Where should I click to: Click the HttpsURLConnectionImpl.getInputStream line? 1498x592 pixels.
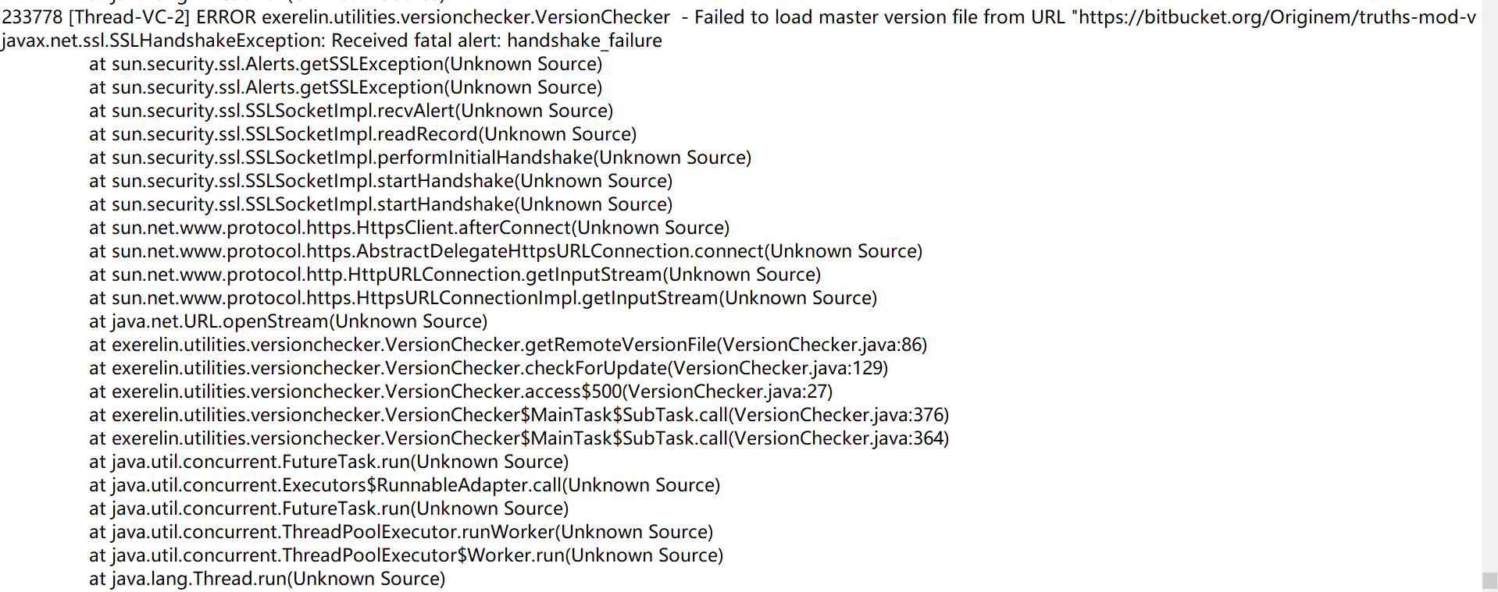[x=483, y=298]
